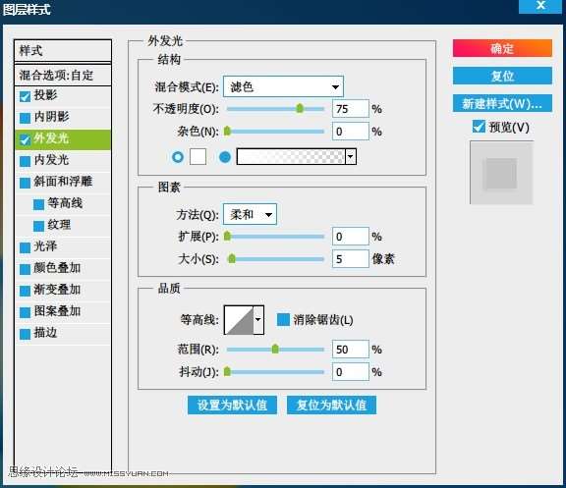Click the 扩展(P) slider handle
Viewport: 566px width, 488px height.
click(x=227, y=237)
